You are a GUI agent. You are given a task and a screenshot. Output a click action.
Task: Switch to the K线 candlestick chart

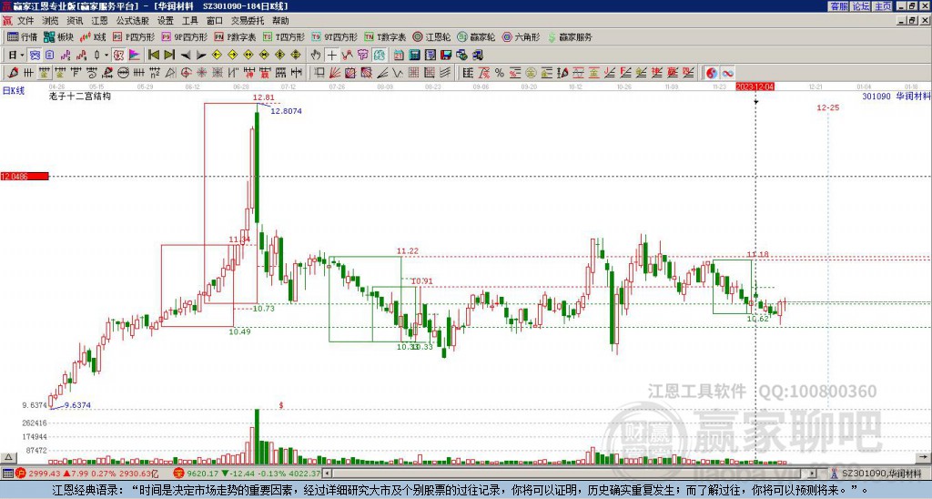point(93,36)
